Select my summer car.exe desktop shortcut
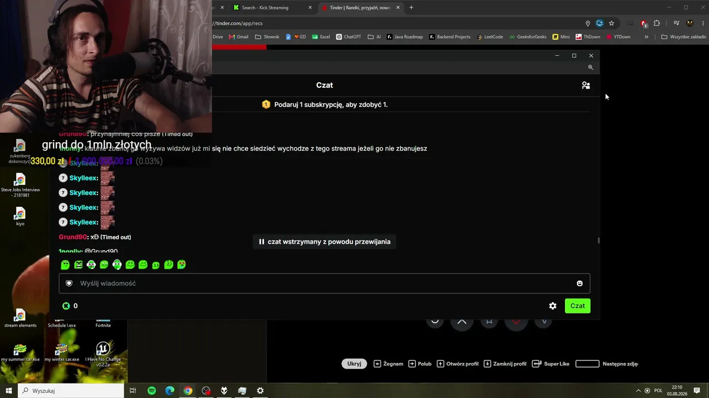The width and height of the screenshot is (709, 398). coord(20,352)
